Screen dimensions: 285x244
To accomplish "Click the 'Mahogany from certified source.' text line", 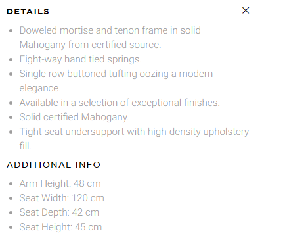I will pyautogui.click(x=90, y=45).
